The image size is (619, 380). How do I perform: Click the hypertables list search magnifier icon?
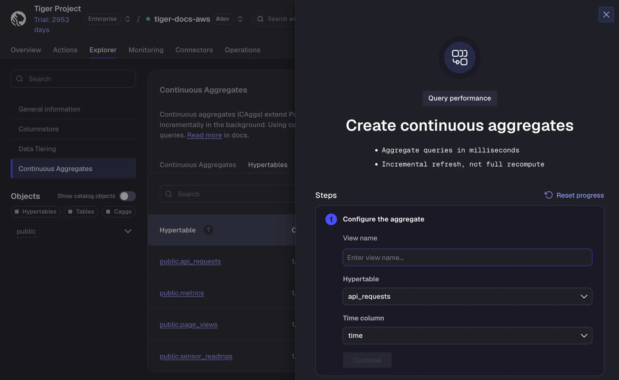(169, 194)
